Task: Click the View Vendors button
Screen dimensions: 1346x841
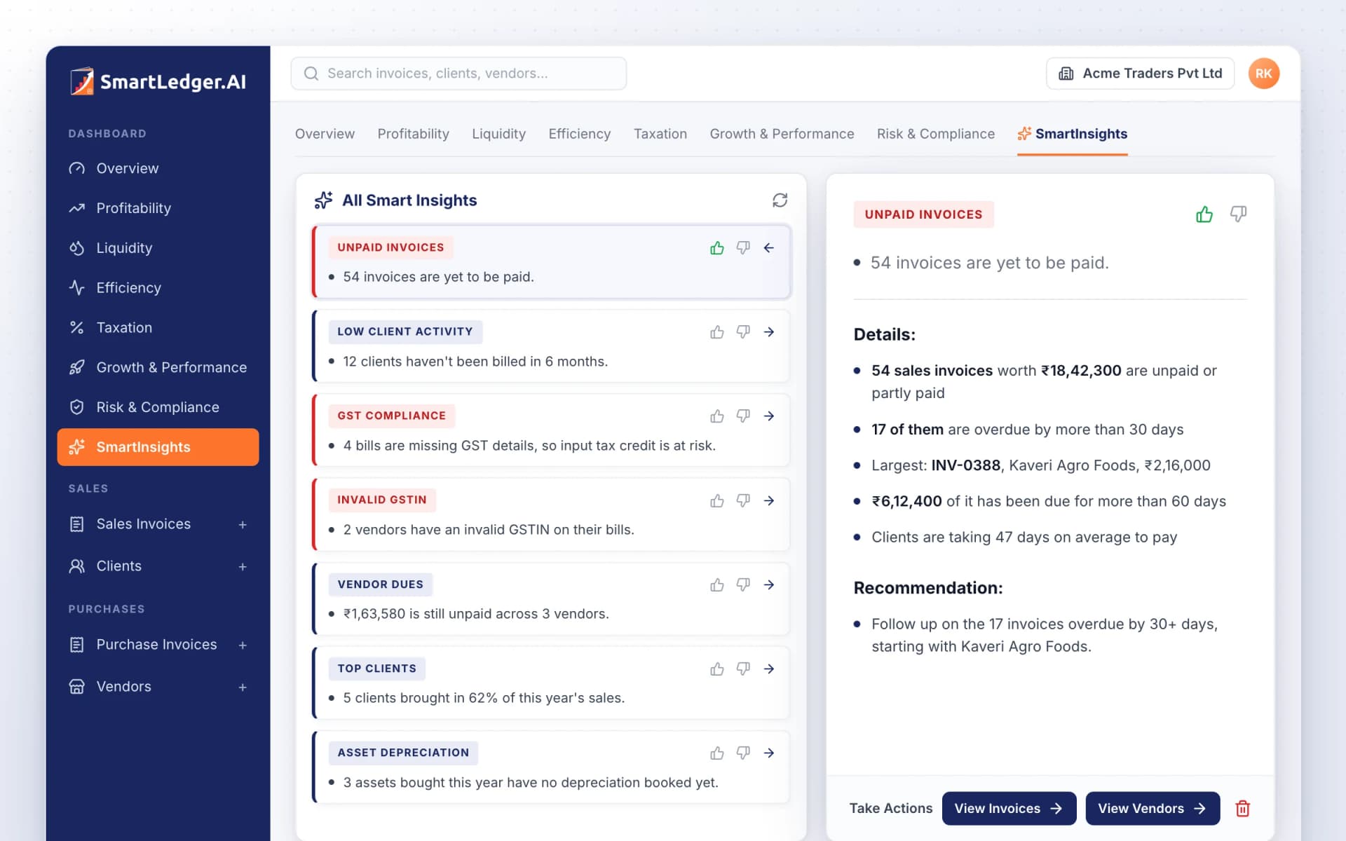Action: click(x=1153, y=808)
